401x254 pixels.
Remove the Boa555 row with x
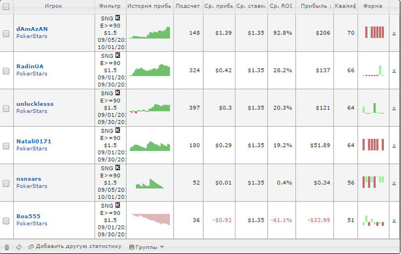coord(394,220)
